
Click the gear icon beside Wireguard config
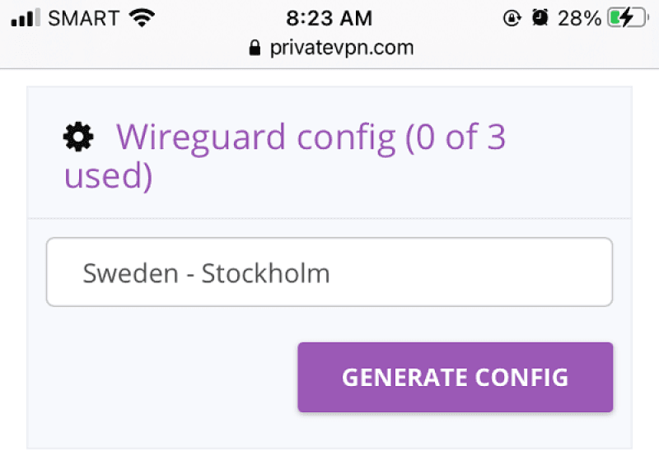[x=78, y=137]
